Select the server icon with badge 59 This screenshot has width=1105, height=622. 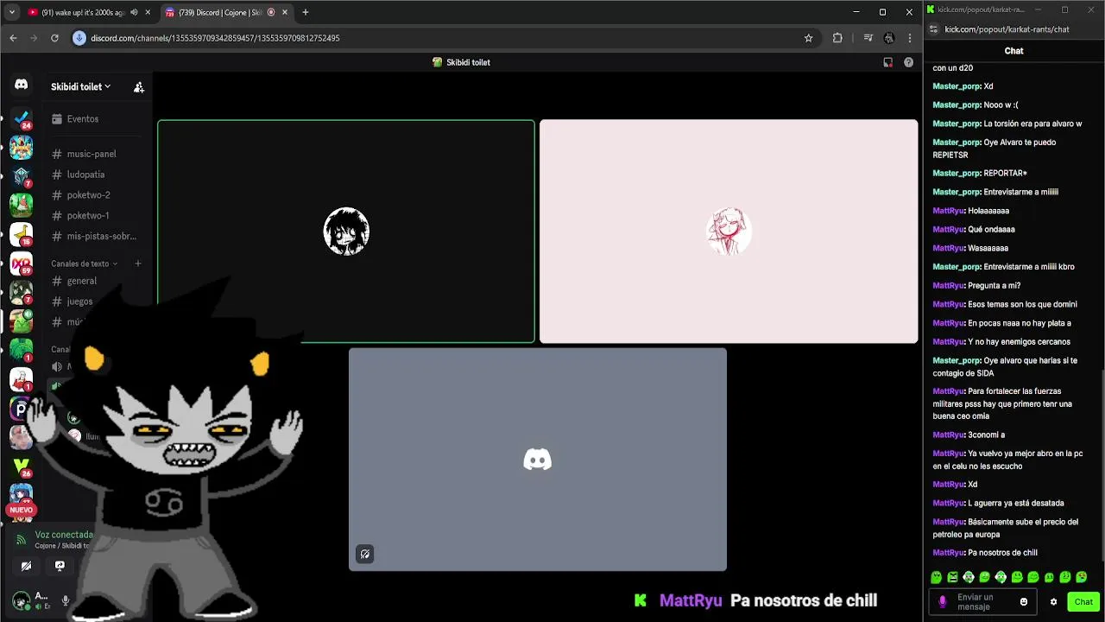coord(21,263)
